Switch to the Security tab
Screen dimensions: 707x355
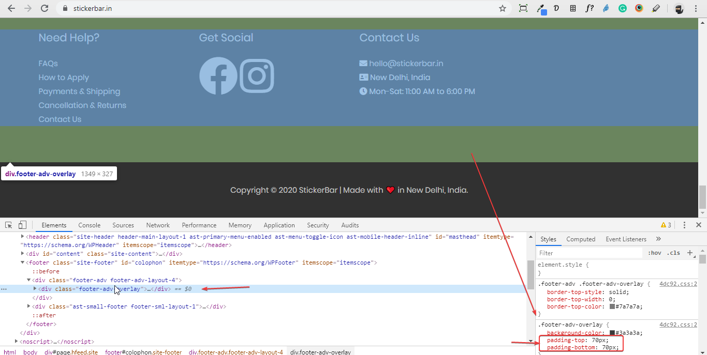(x=318, y=225)
